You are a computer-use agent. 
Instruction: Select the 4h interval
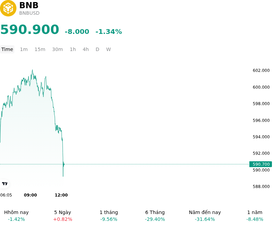tap(86, 49)
